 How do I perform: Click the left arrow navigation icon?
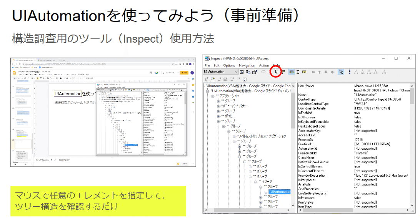pos(313,72)
